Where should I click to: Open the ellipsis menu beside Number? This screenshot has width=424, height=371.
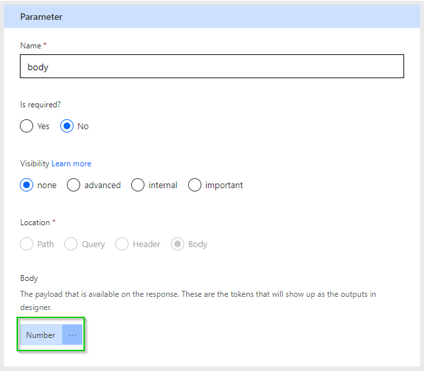tap(72, 335)
